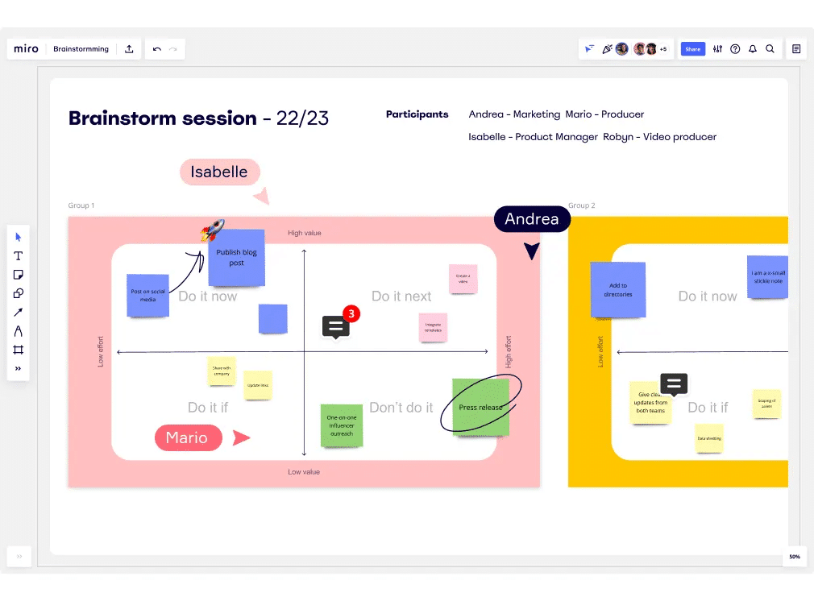Click the blue Share button

pos(692,49)
